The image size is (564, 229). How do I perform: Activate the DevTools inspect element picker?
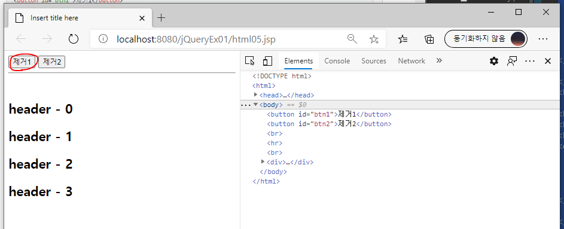(x=249, y=61)
